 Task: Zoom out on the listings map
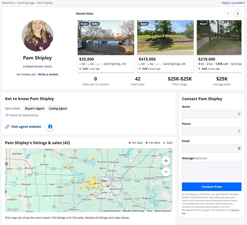click(166, 172)
